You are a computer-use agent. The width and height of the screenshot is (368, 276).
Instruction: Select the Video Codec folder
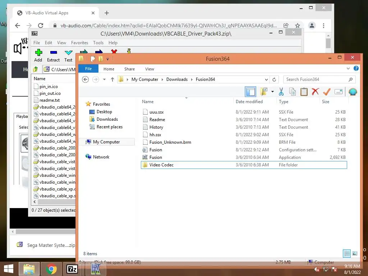(244, 165)
